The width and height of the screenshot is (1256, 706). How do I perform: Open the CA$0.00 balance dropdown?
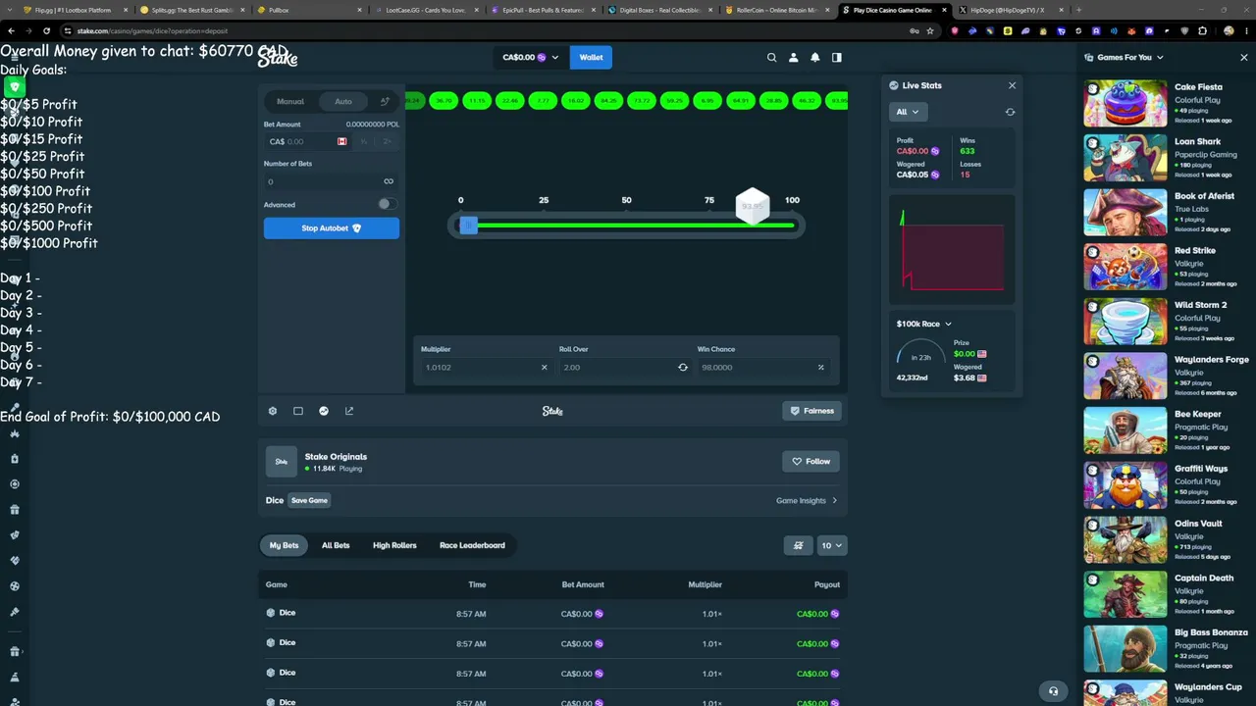530,58
